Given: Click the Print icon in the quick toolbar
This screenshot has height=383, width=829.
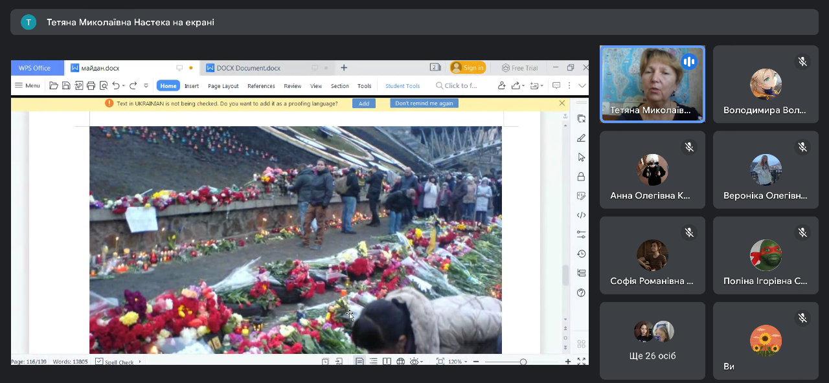Looking at the screenshot, I should coord(91,85).
